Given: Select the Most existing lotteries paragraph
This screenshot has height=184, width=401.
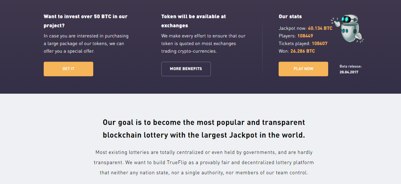Looking at the screenshot, I should (x=204, y=163).
